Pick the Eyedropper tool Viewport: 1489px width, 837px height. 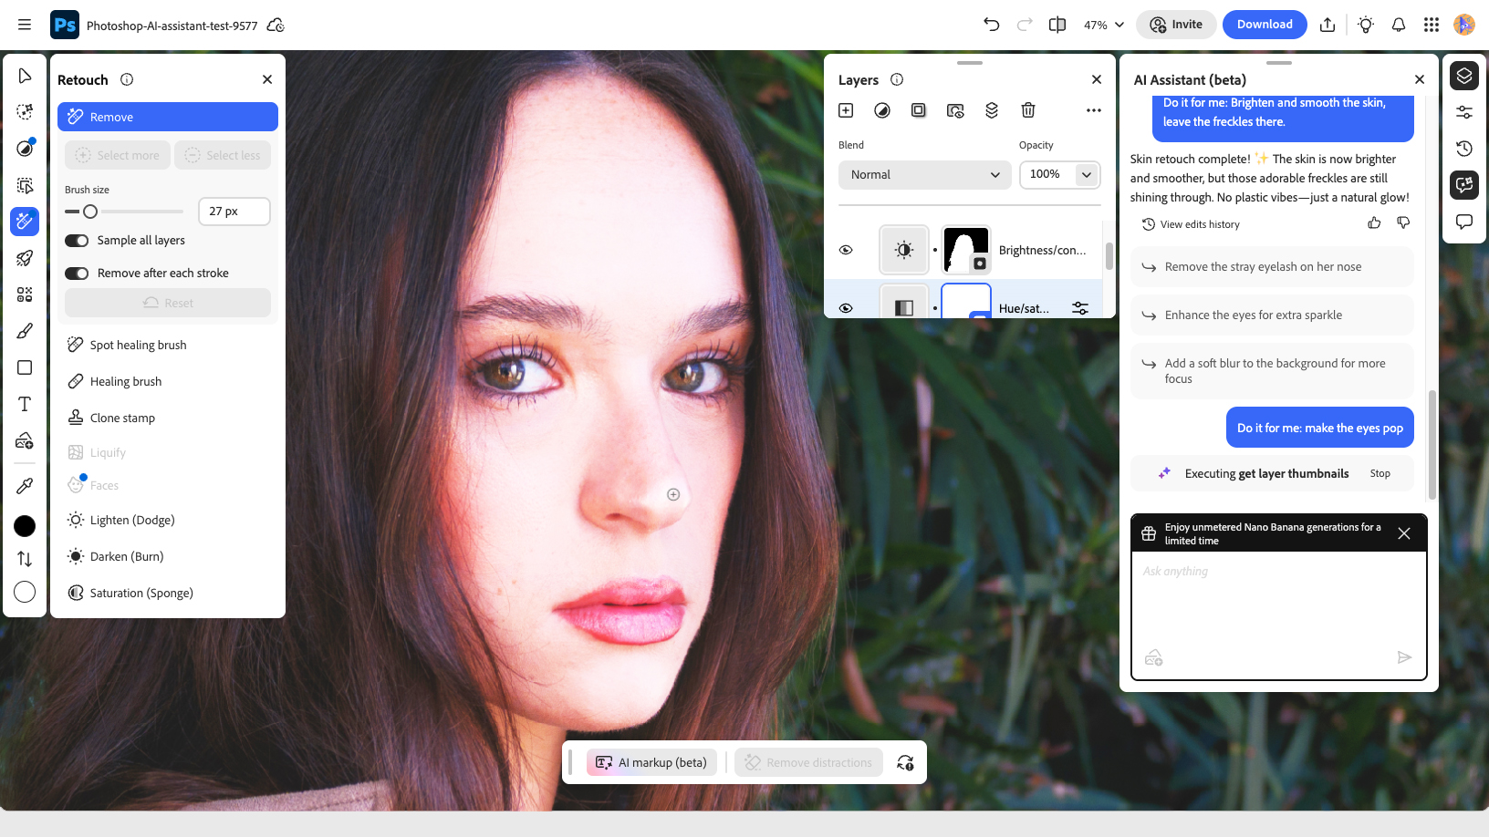(25, 485)
